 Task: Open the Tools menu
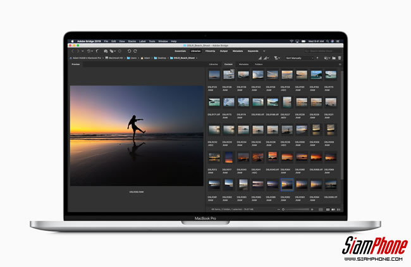point(152,41)
